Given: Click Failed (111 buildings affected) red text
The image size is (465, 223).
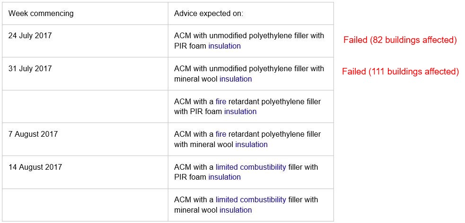Looking at the screenshot, I should pyautogui.click(x=400, y=72).
